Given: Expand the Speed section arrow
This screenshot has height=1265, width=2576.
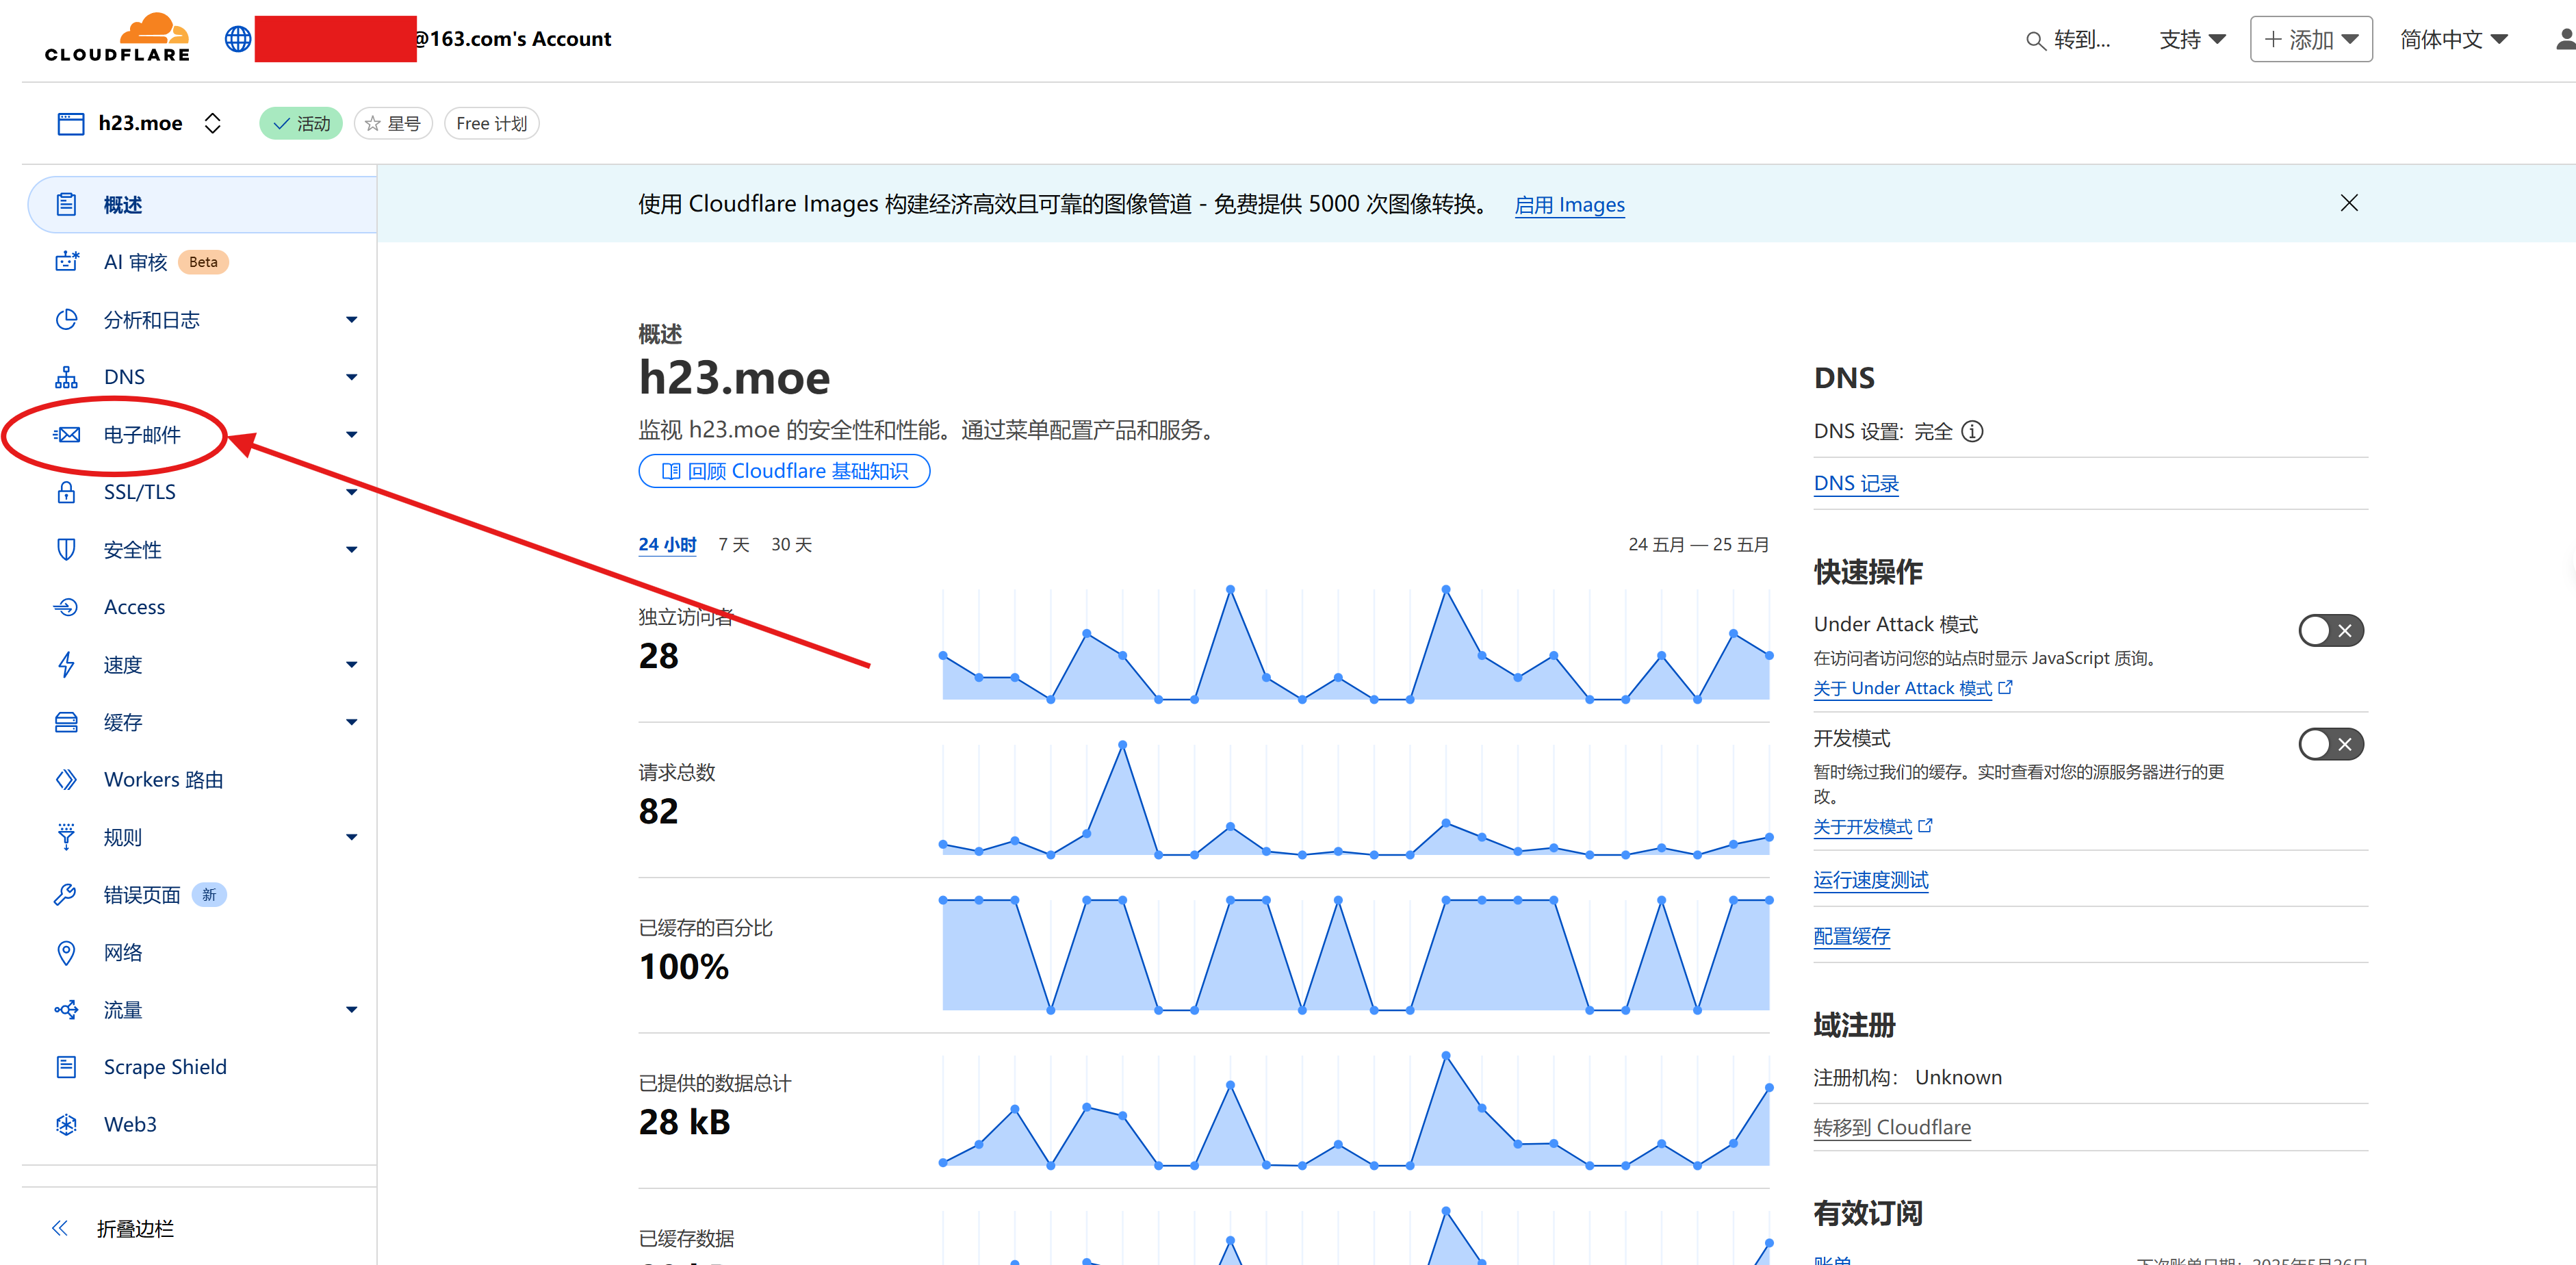Looking at the screenshot, I should pyautogui.click(x=351, y=665).
